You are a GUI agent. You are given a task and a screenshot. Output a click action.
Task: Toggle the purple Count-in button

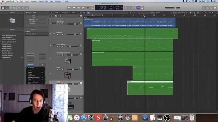click(138, 8)
